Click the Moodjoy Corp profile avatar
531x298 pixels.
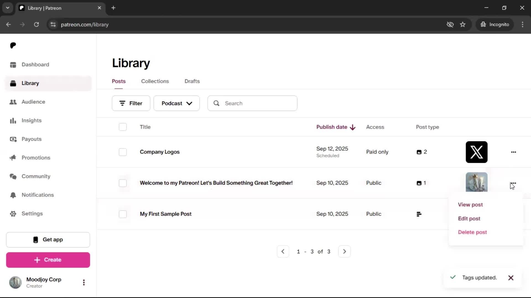pyautogui.click(x=15, y=282)
